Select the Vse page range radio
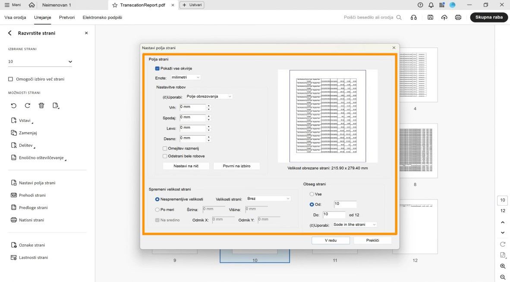The width and height of the screenshot is (510, 282). pyautogui.click(x=312, y=194)
